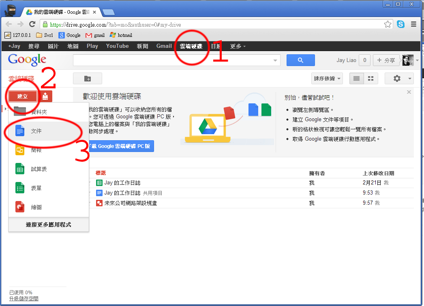This screenshot has height=306, width=424.
Task: Select 地圖 in the Google bar
Action: [73, 46]
